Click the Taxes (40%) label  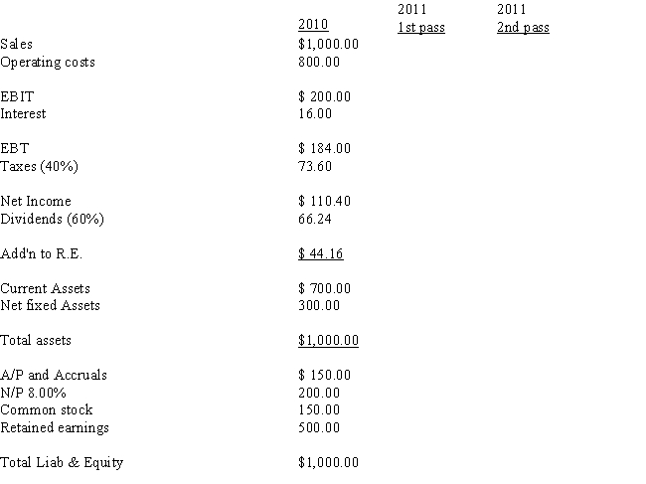(39, 166)
